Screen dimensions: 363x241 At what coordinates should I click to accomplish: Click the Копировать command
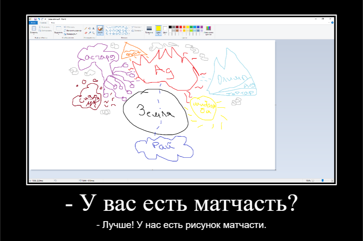[45, 31]
